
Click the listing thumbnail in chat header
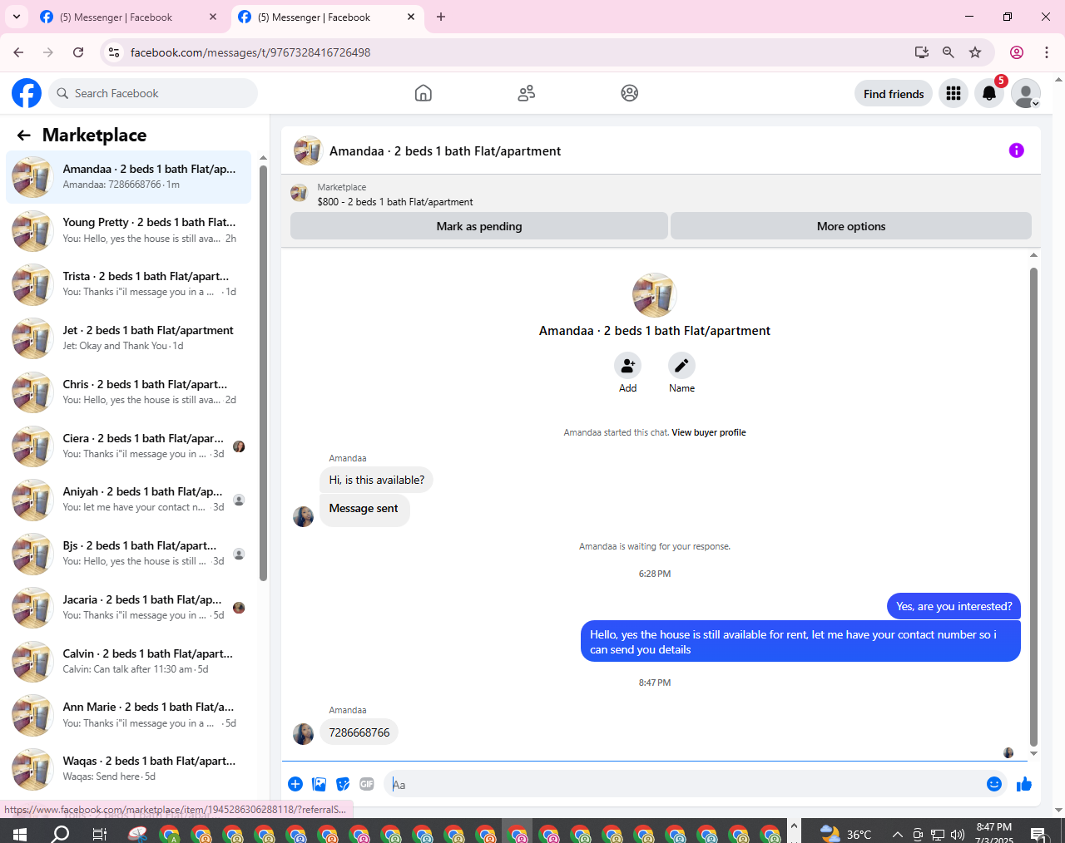click(308, 150)
